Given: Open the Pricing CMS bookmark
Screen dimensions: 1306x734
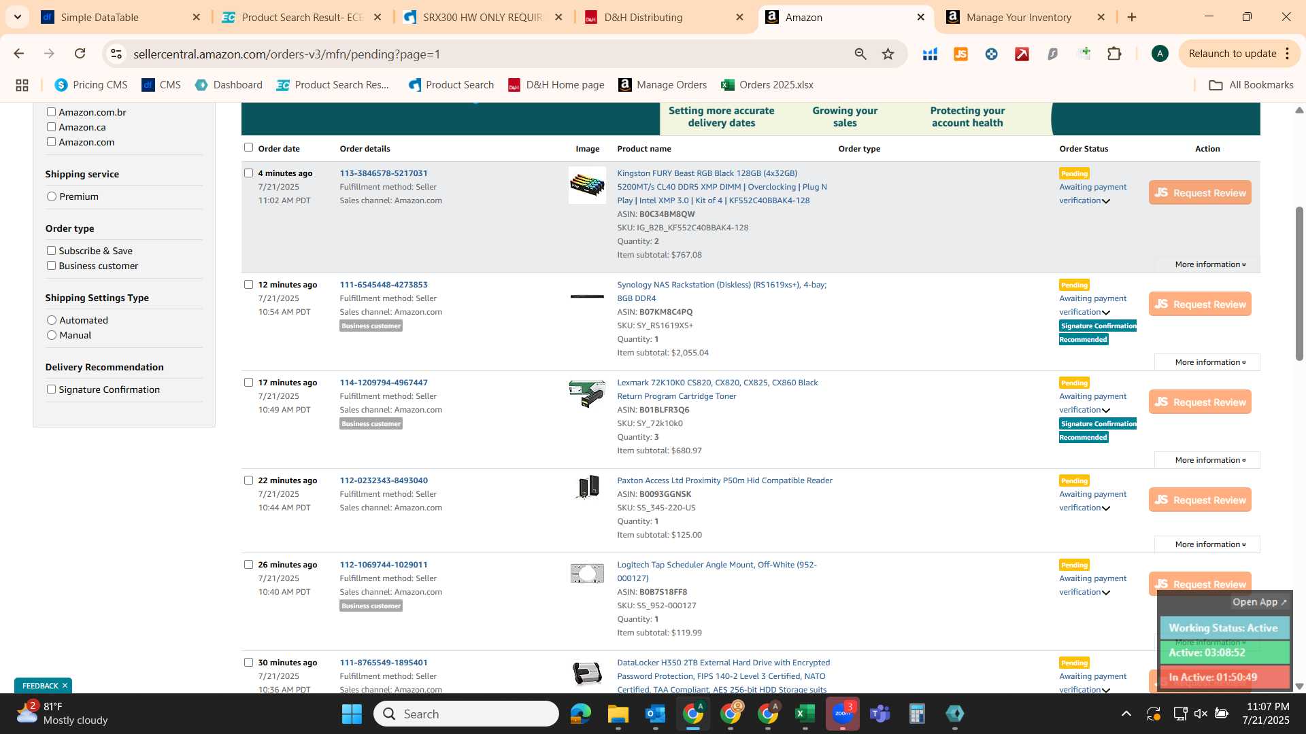Looking at the screenshot, I should tap(91, 85).
